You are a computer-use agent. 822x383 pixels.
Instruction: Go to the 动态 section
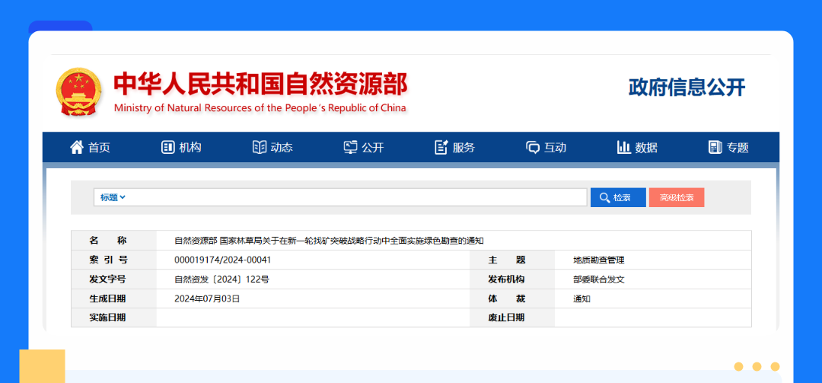[x=272, y=148]
